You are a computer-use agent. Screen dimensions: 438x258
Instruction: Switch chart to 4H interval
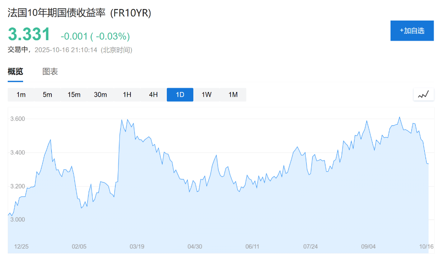pyautogui.click(x=154, y=95)
